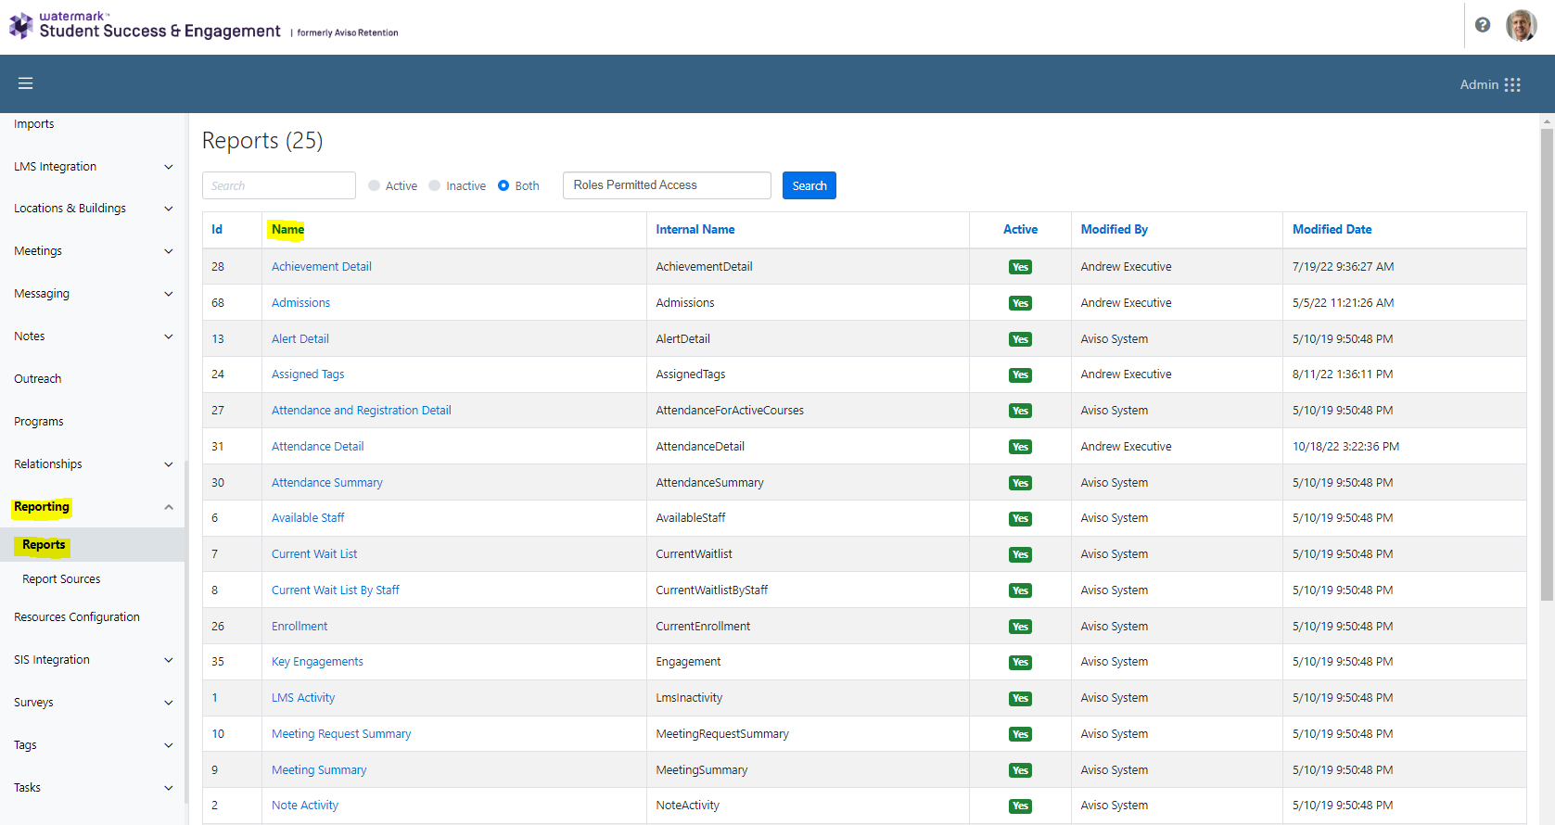Open the Note Activity report
The image size is (1555, 825).
[305, 806]
